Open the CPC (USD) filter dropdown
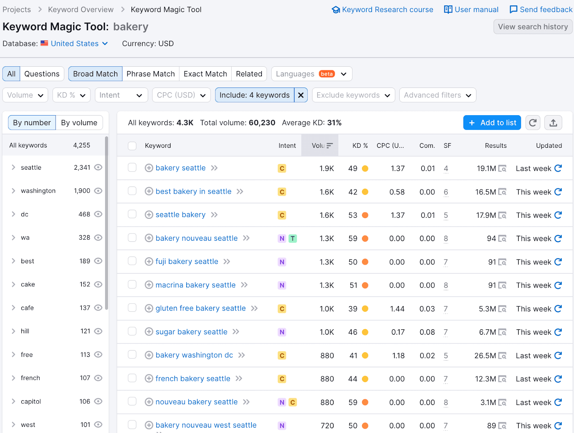 click(x=181, y=95)
